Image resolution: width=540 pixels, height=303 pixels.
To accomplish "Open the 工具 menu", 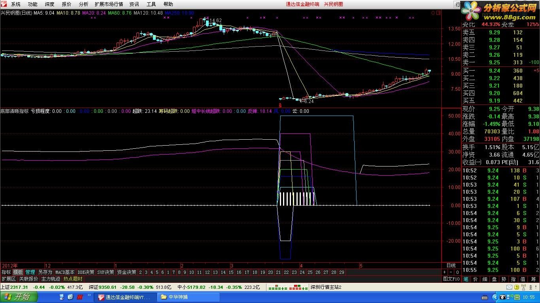I will [x=151, y=4].
